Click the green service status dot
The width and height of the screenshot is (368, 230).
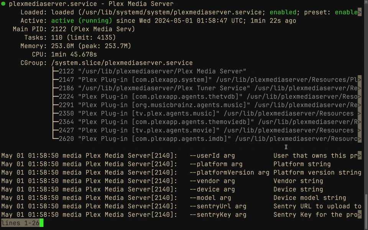(x=3, y=4)
